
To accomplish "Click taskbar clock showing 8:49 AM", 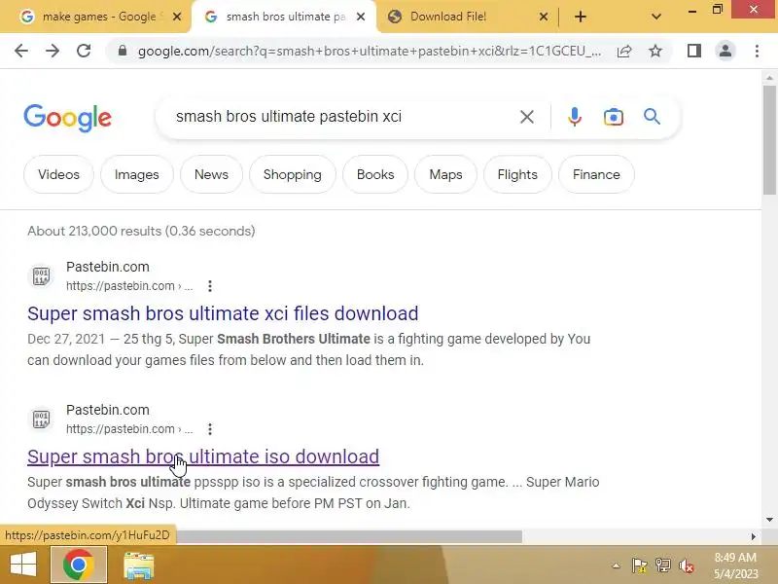I will coord(736,566).
